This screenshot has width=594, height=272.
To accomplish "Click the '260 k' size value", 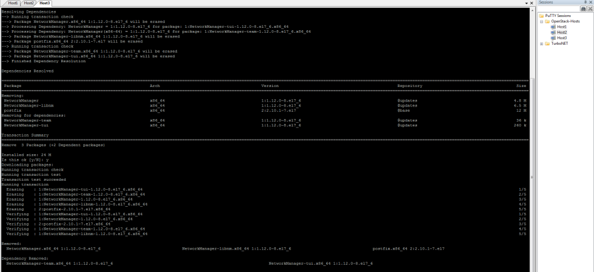I will pos(520,126).
